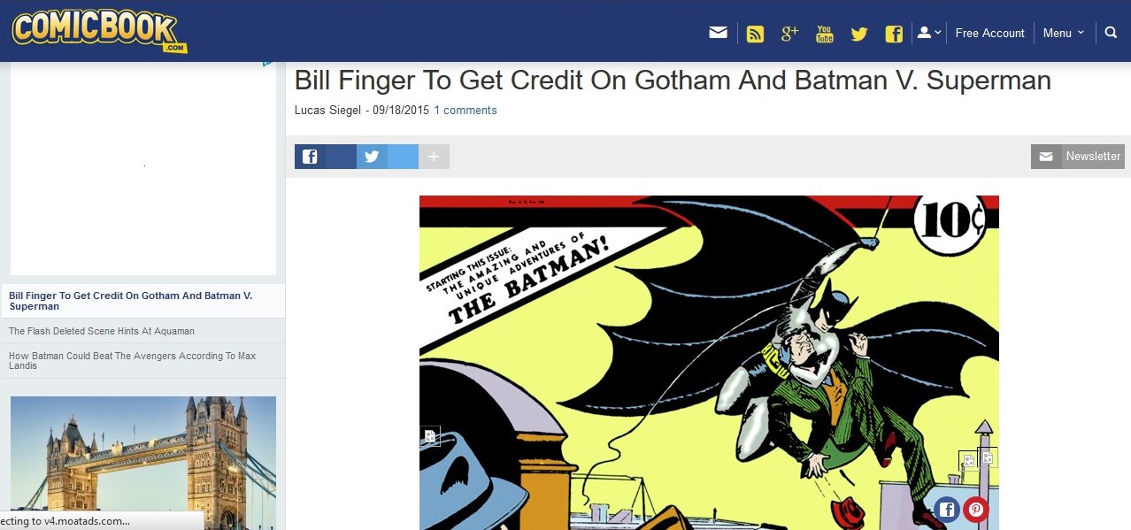Viewport: 1131px width, 530px height.
Task: Open the YouTube channel icon
Action: [825, 34]
